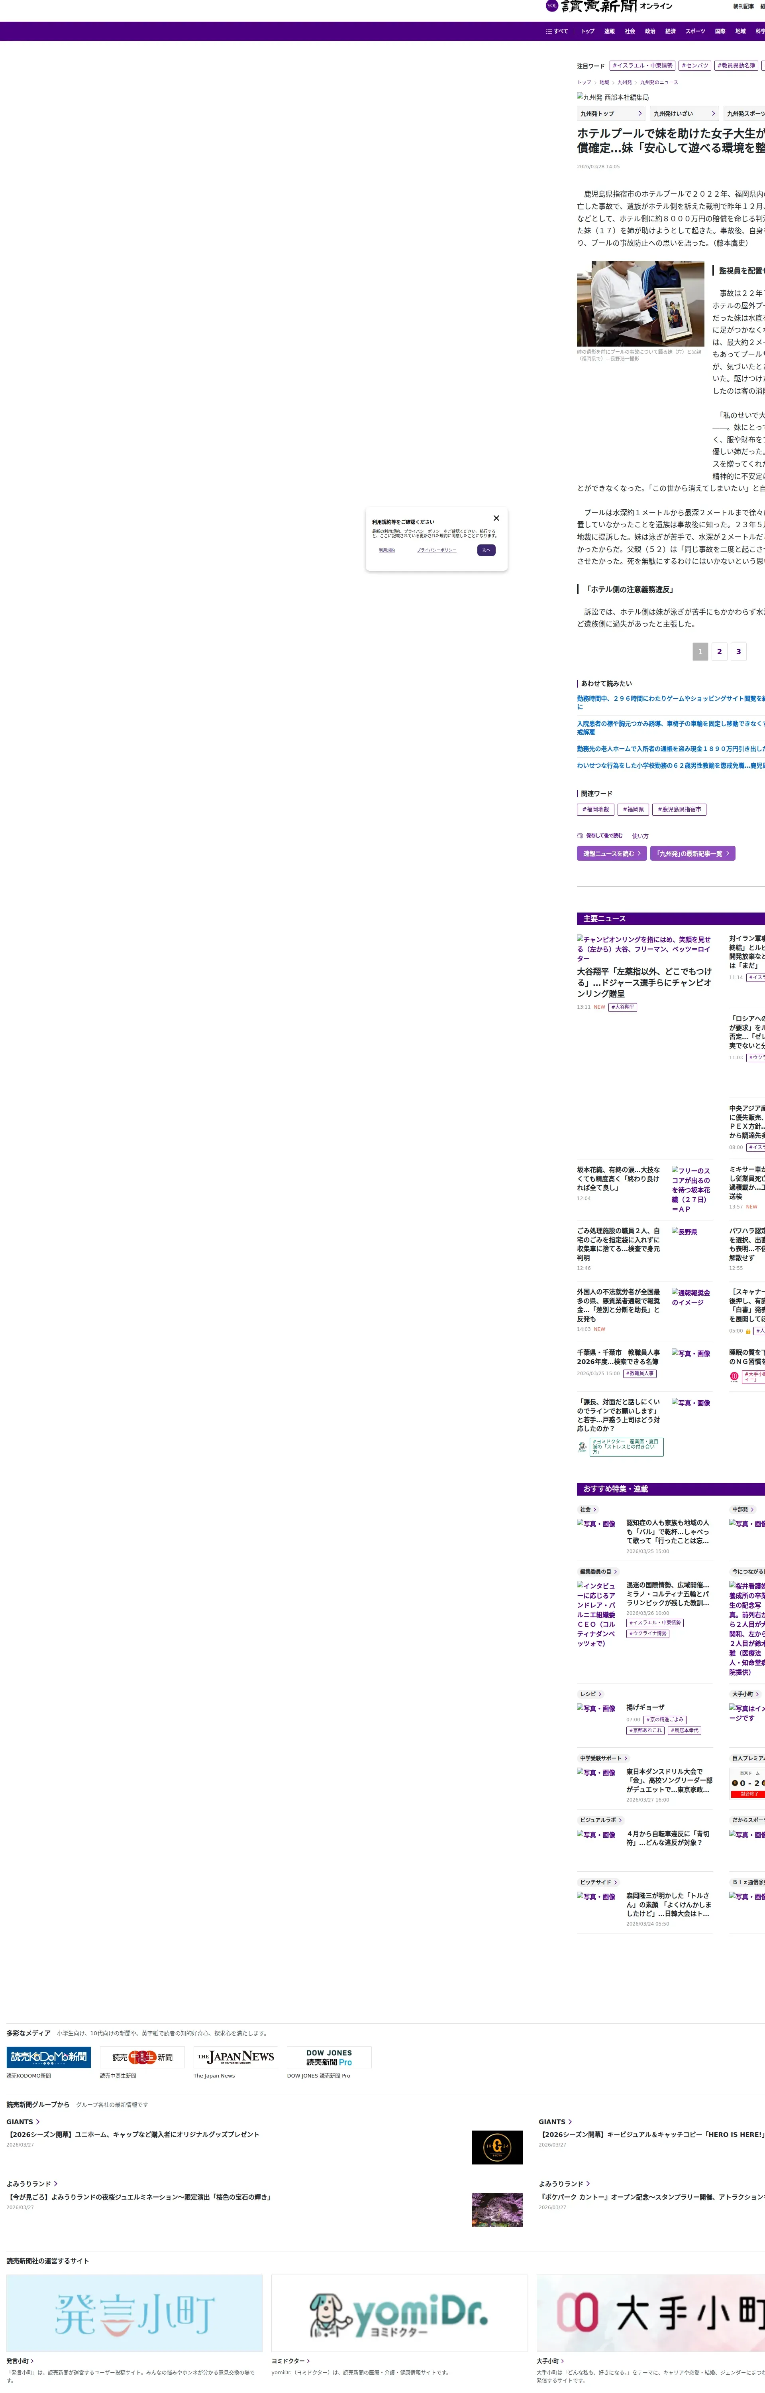Click the 読売KODOMO新聞 logo

point(48,2058)
